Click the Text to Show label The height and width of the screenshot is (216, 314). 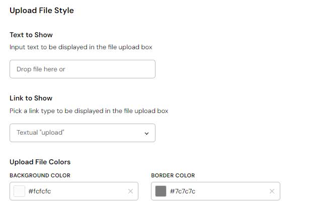tap(31, 35)
